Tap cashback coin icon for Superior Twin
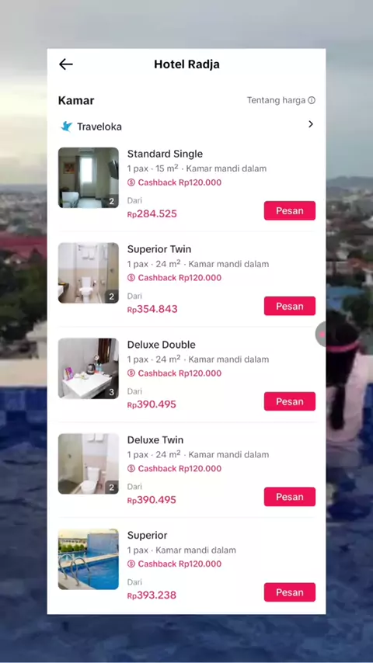 tap(131, 278)
